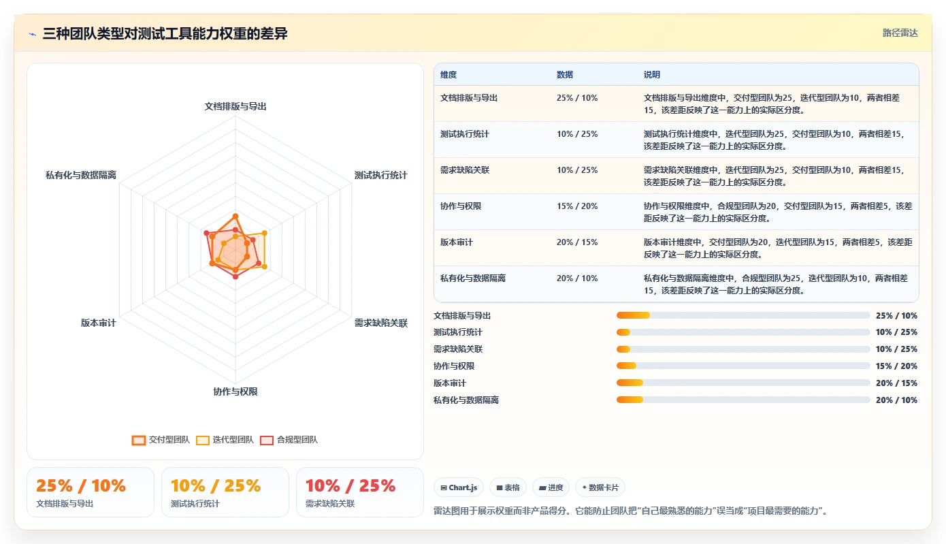Click the 进度 tag chip
This screenshot has height=544, width=946.
pos(551,487)
